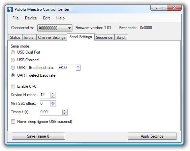Decrease the fixed baud rate with down arrow
Screen dimensions: 190x151
pos(78,69)
